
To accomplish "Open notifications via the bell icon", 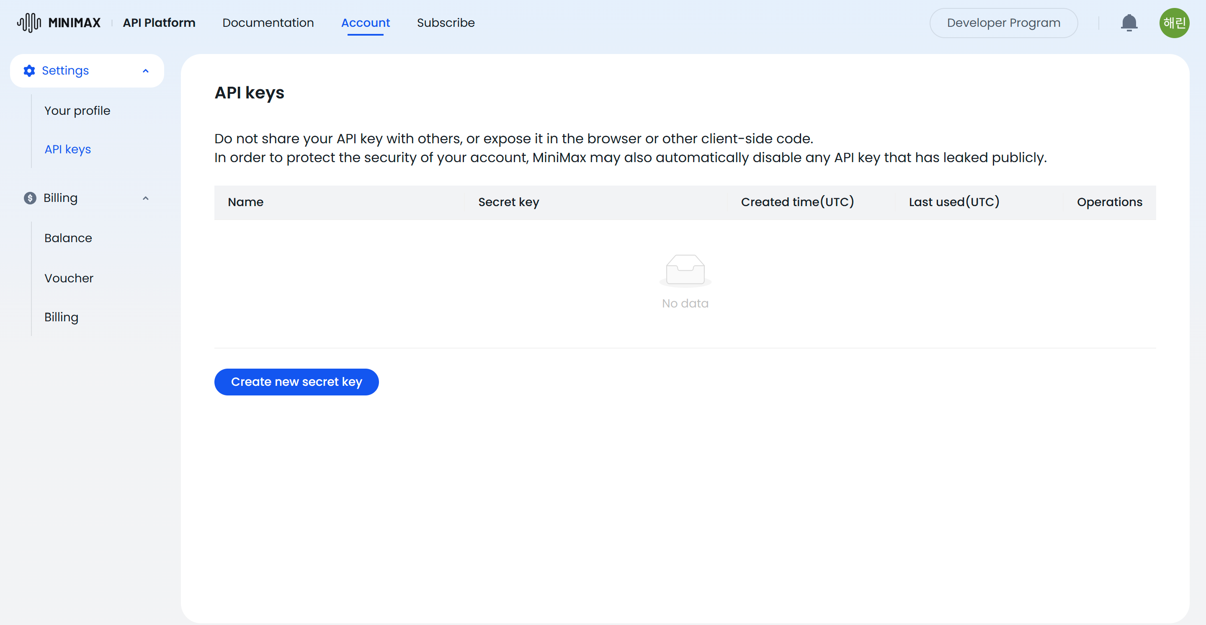I will point(1129,23).
